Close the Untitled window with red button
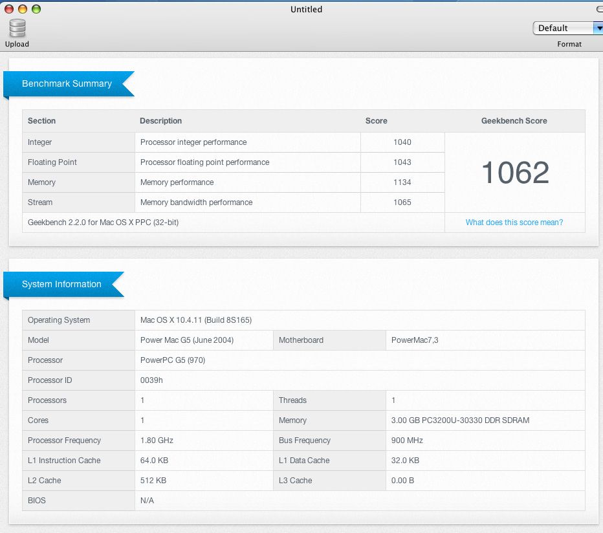The height and width of the screenshot is (533, 603). click(x=9, y=9)
